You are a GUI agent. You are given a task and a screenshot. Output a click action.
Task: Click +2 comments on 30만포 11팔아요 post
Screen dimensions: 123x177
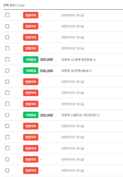tap(98, 115)
